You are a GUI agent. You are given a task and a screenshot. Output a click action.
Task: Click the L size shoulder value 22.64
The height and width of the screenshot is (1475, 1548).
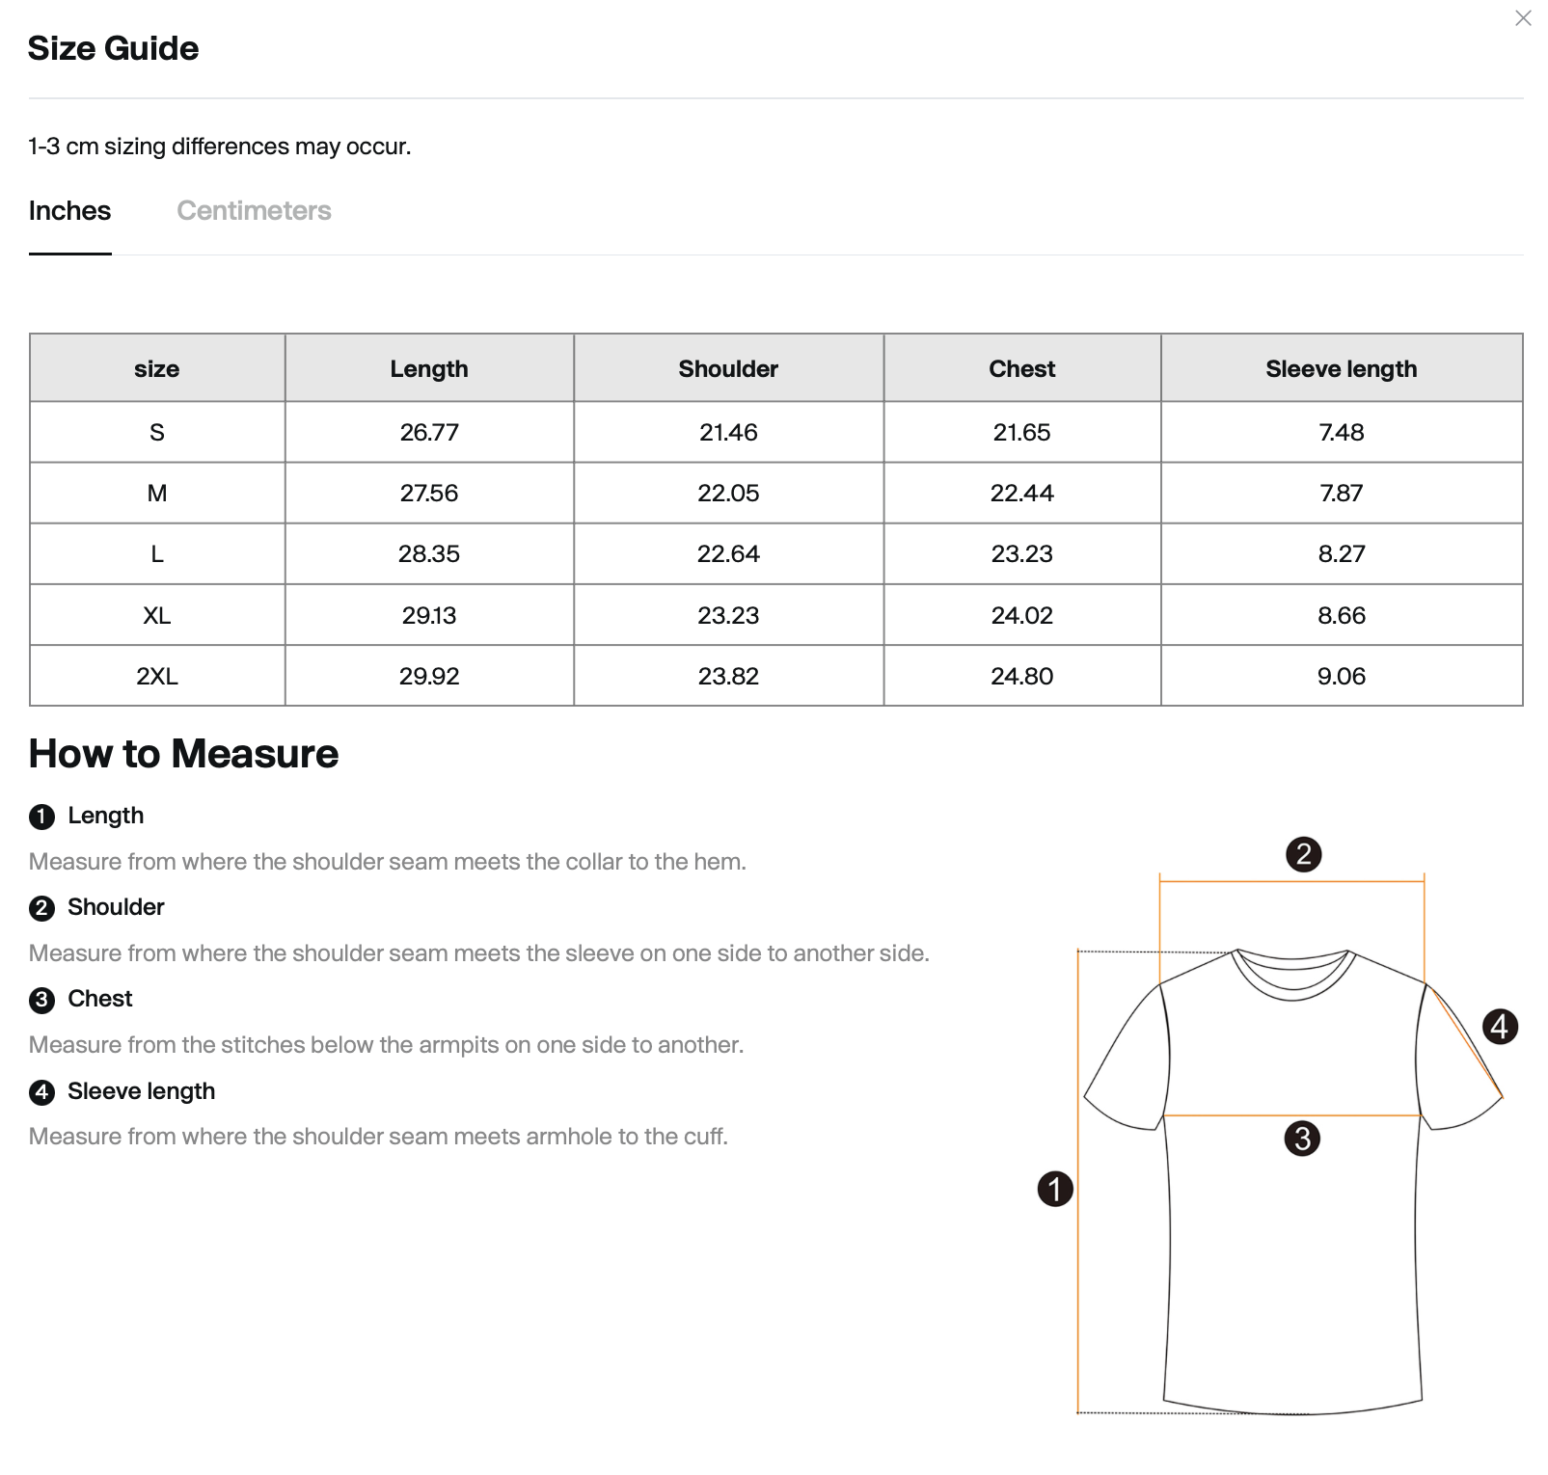coord(728,554)
